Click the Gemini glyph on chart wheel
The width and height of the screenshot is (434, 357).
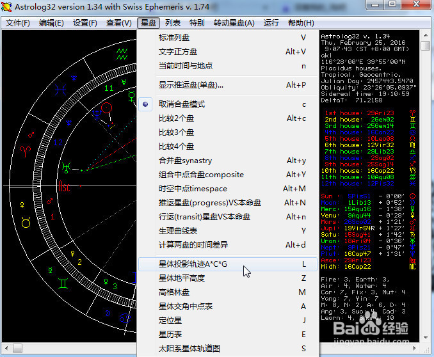pos(63,283)
